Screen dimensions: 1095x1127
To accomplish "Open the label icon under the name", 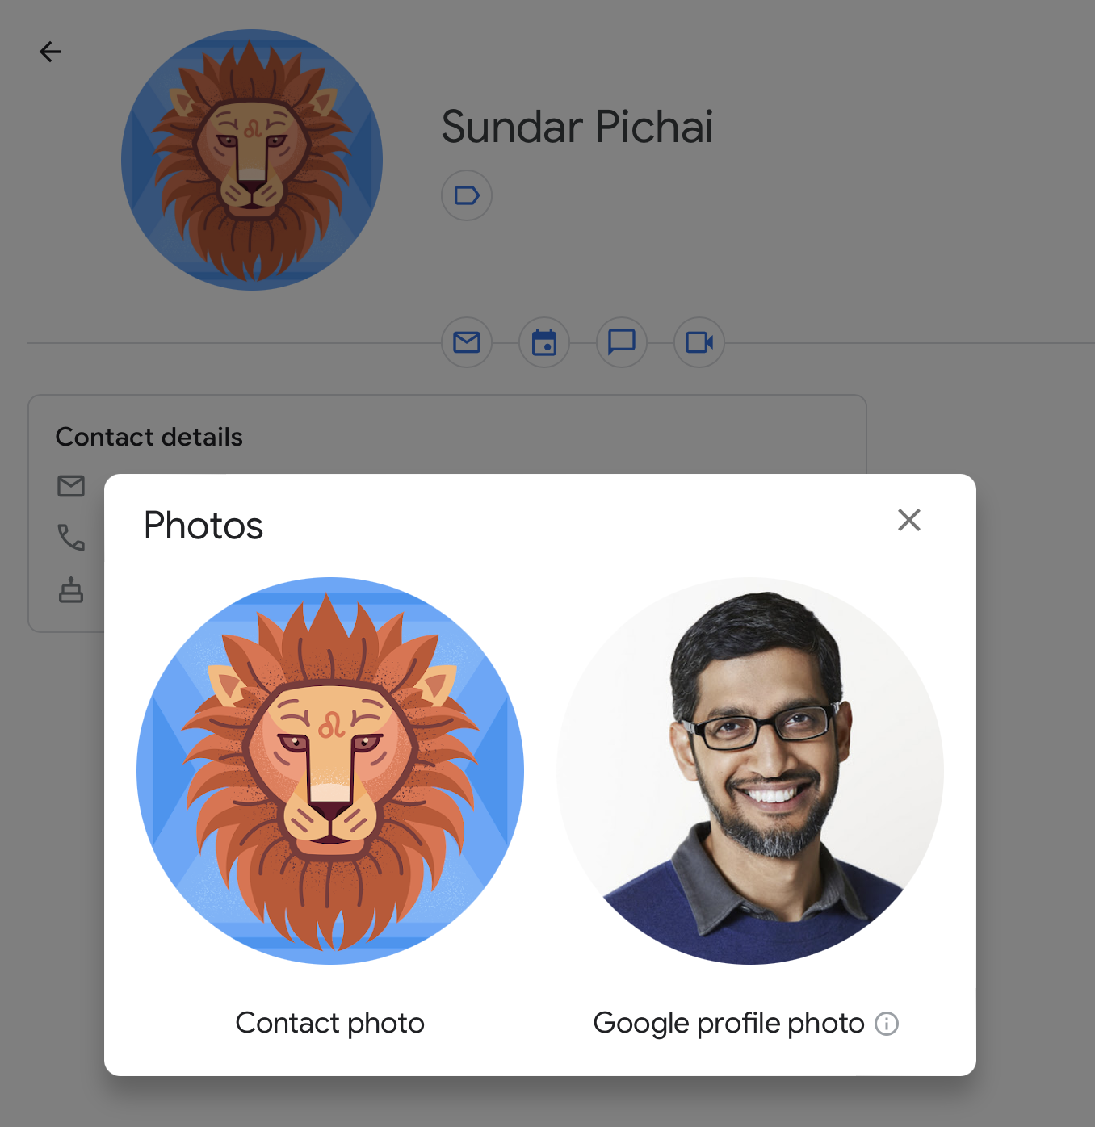I will point(467,195).
